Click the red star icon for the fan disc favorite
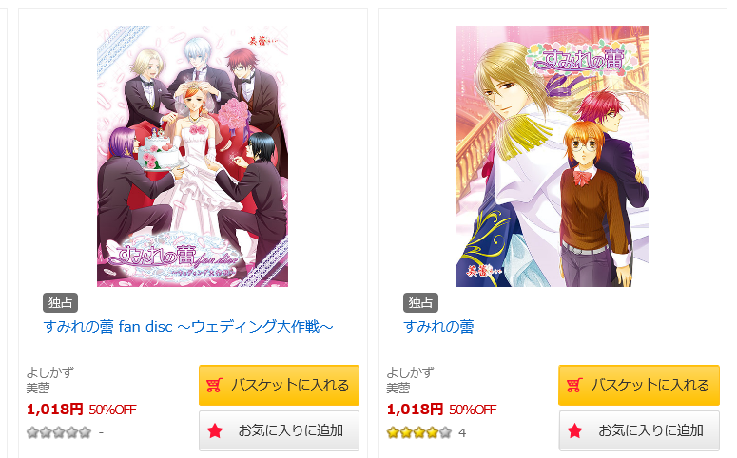 [215, 430]
